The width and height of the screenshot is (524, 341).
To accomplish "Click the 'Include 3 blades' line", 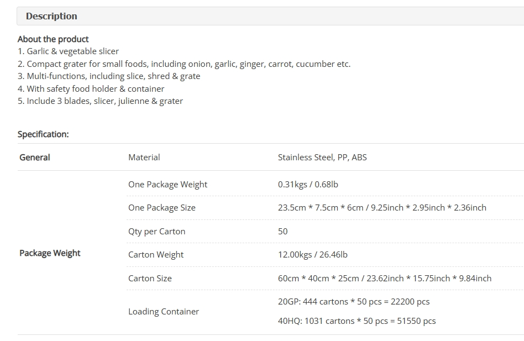I will [100, 101].
